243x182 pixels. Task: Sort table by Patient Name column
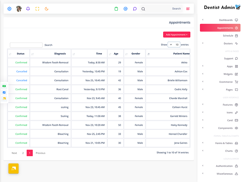click(x=168, y=54)
